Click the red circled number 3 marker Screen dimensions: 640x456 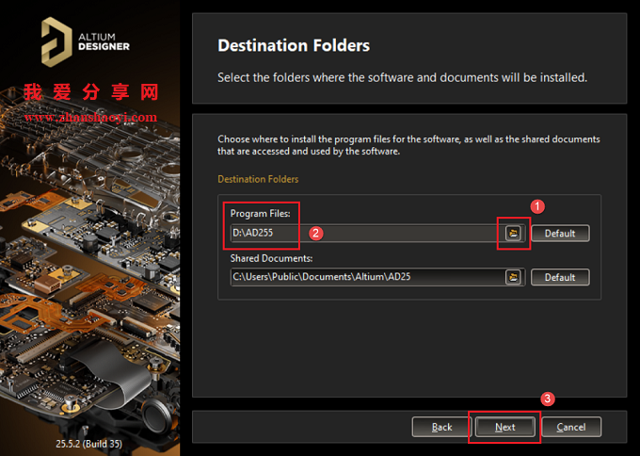548,399
